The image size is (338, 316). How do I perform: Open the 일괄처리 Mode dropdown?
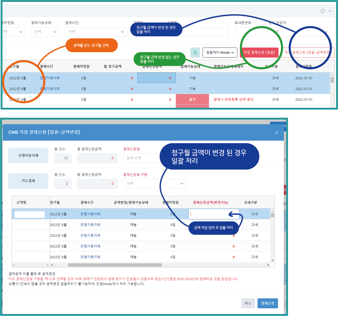click(x=220, y=52)
